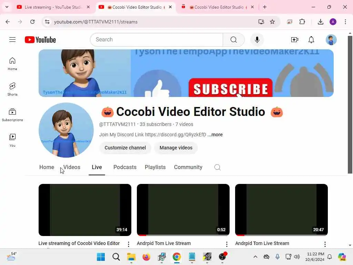353x265 pixels.
Task: Click Customize channel button
Action: pyautogui.click(x=125, y=148)
